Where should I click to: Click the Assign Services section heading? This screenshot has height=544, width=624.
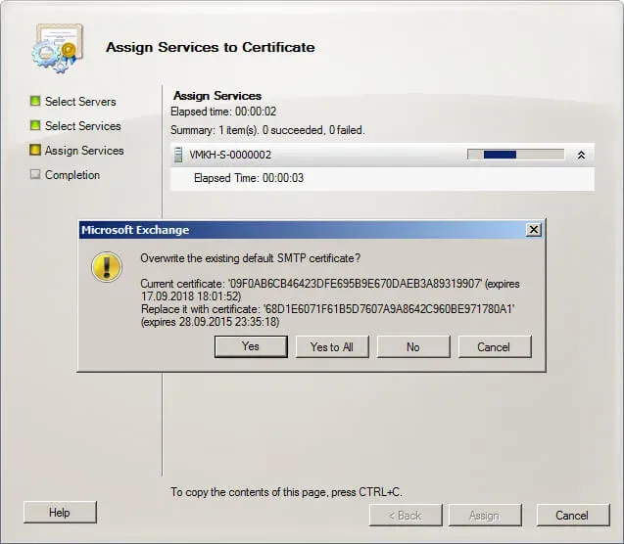coord(217,96)
